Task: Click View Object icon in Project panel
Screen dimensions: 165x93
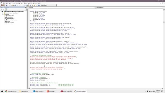Action: coord(3,10)
